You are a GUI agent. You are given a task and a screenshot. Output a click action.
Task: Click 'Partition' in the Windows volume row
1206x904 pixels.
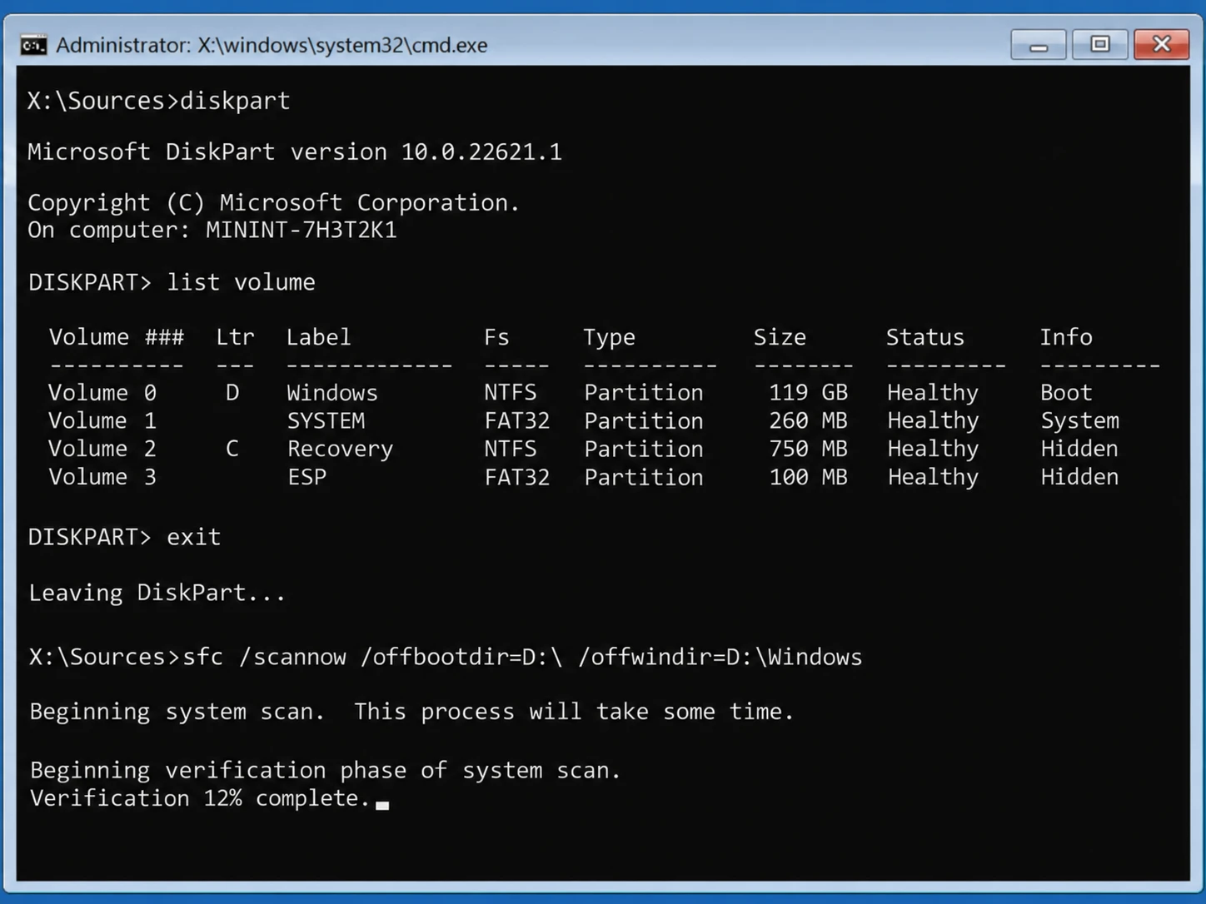tap(643, 392)
